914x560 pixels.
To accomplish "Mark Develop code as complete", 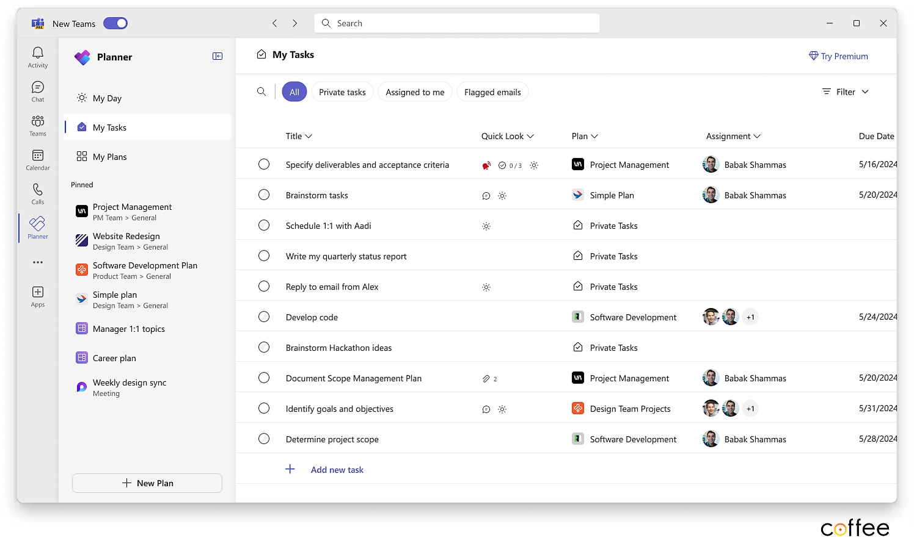I will click(x=264, y=317).
